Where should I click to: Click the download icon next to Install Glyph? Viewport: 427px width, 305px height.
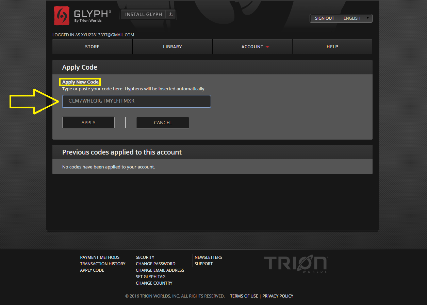[171, 14]
